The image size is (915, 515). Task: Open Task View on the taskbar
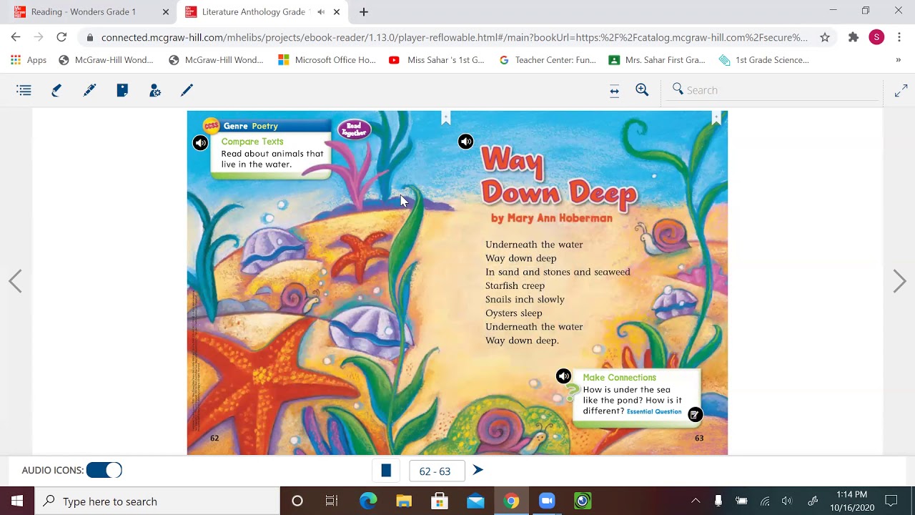(332, 501)
